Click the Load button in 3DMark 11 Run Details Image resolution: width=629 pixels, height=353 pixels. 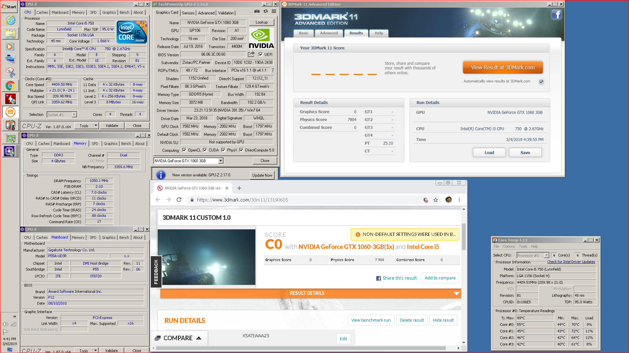tap(489, 152)
